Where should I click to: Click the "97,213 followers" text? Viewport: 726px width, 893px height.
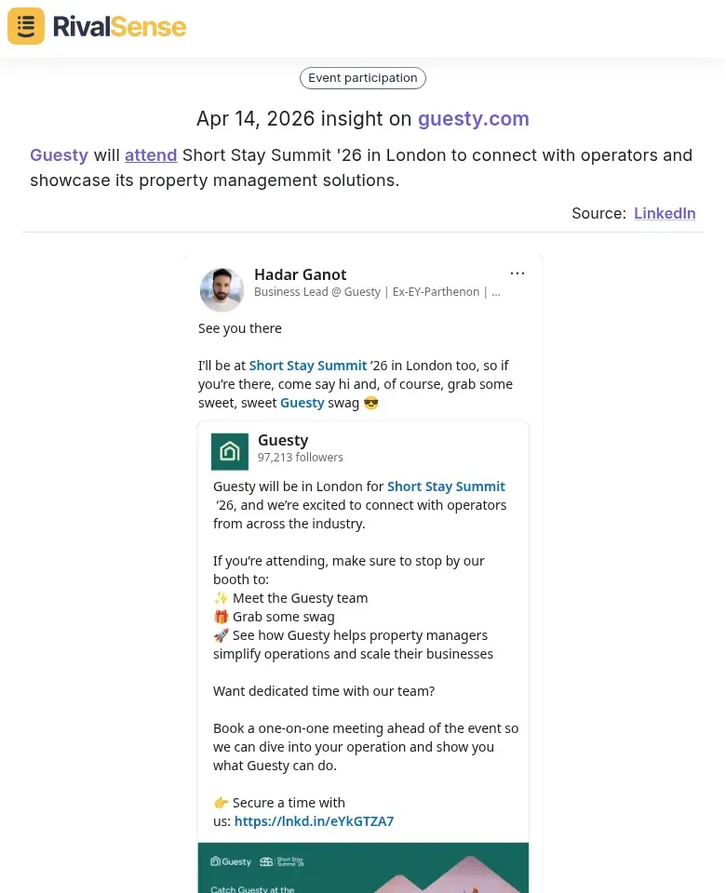301,458
